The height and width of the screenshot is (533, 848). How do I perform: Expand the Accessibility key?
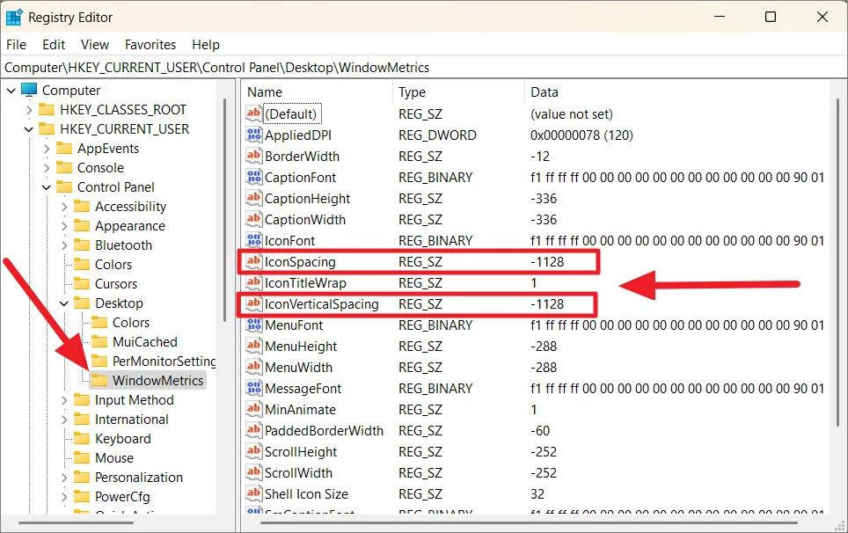point(64,207)
